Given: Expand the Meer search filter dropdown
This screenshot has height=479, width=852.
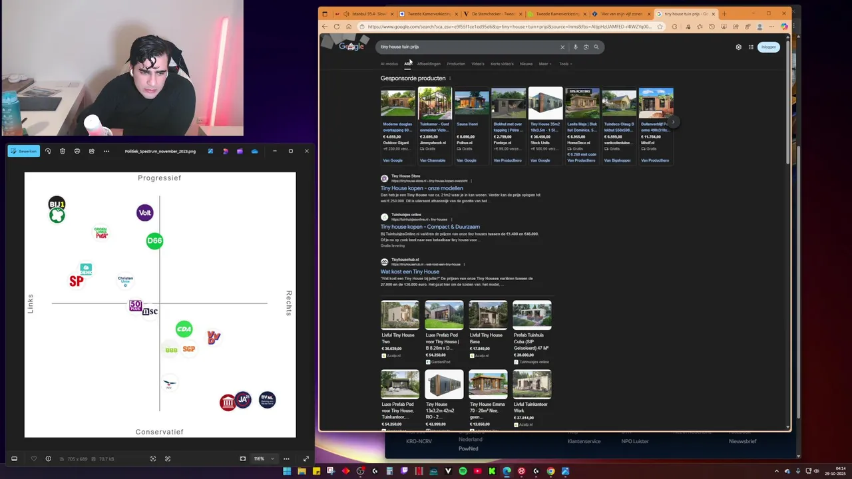Looking at the screenshot, I should tap(544, 64).
